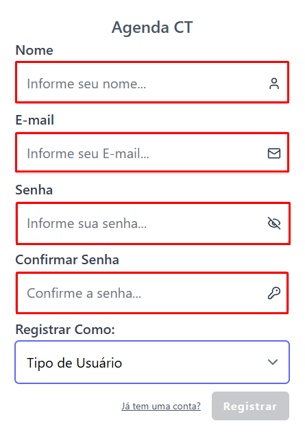Open the 'Já tem uma conta?' link
305x434 pixels.
coord(161,406)
